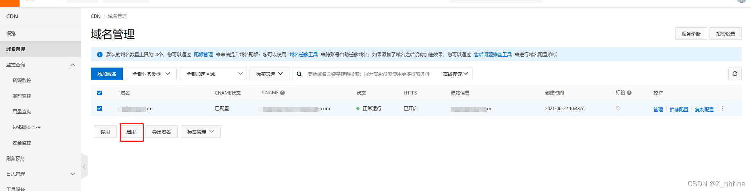751x191 pixels.
Task: Click the 已配置 CNAME status cell
Action: click(x=222, y=109)
